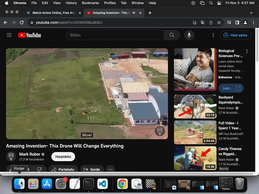Open more actions ellipsis under video
Viewport: 259px width, 194px height.
tap(111, 169)
